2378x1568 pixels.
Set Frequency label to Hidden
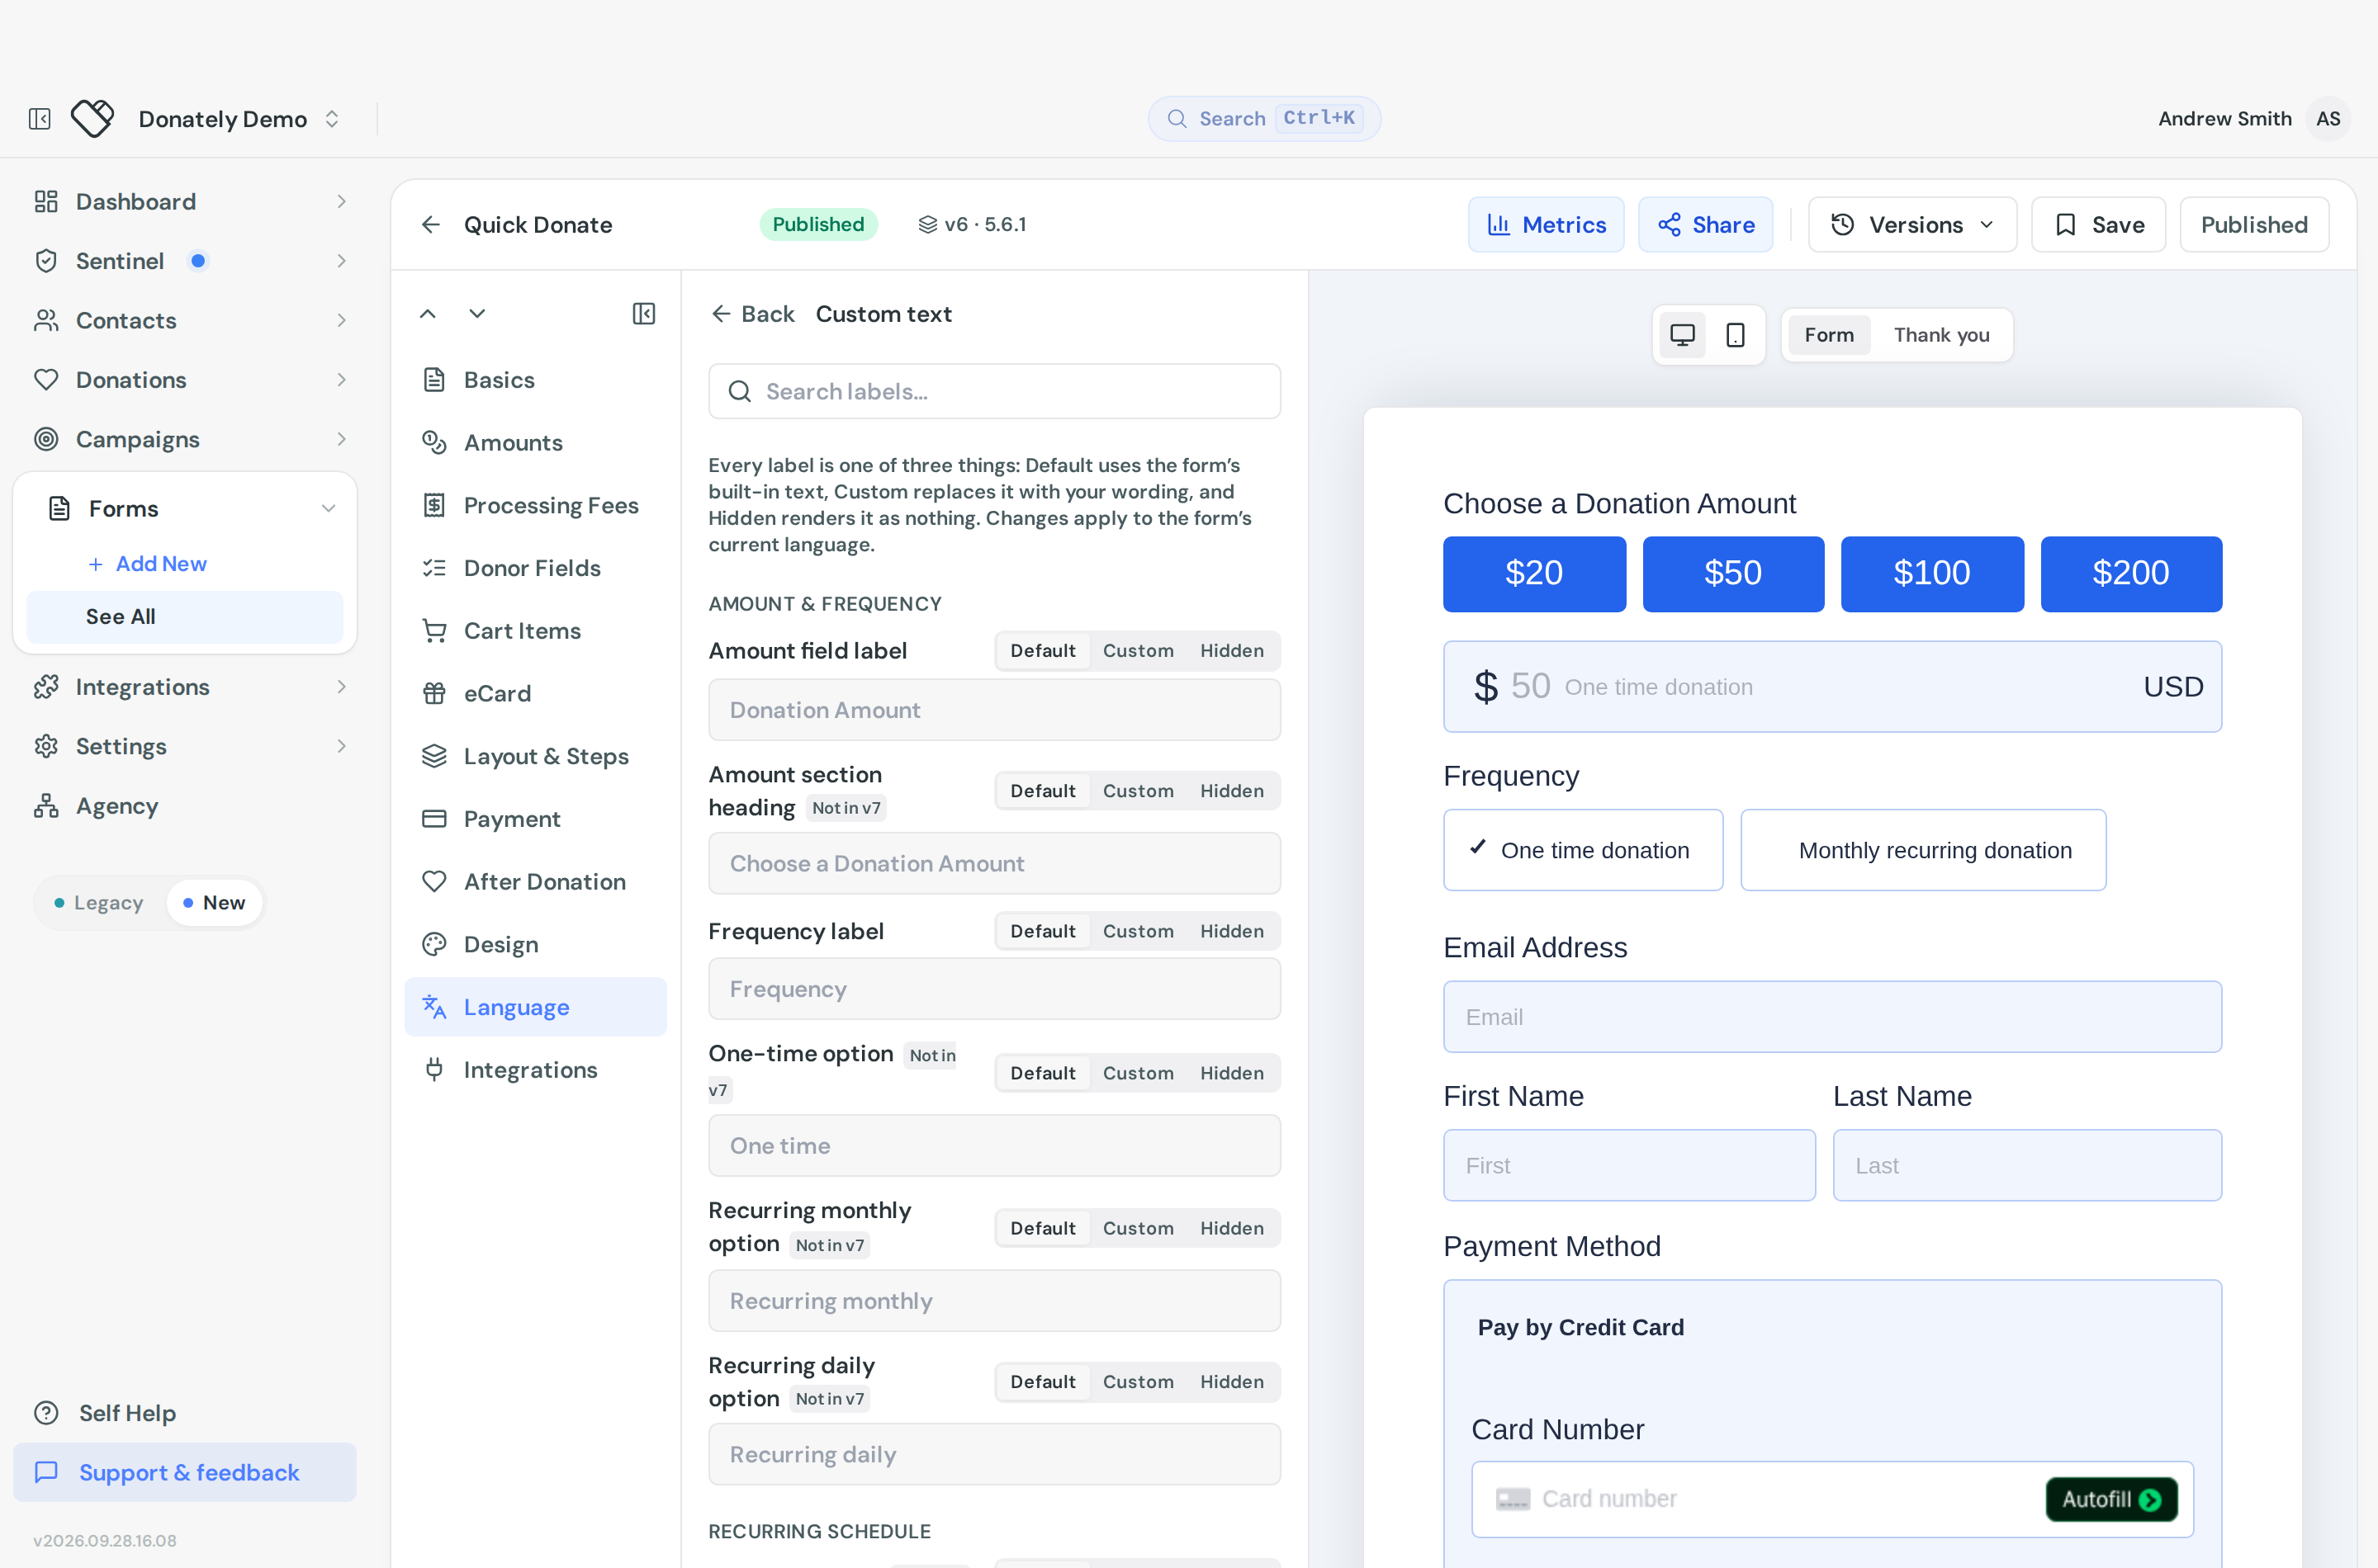[x=1231, y=932]
